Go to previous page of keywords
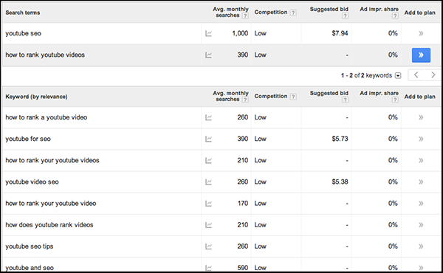This screenshot has height=273, width=443. click(416, 75)
